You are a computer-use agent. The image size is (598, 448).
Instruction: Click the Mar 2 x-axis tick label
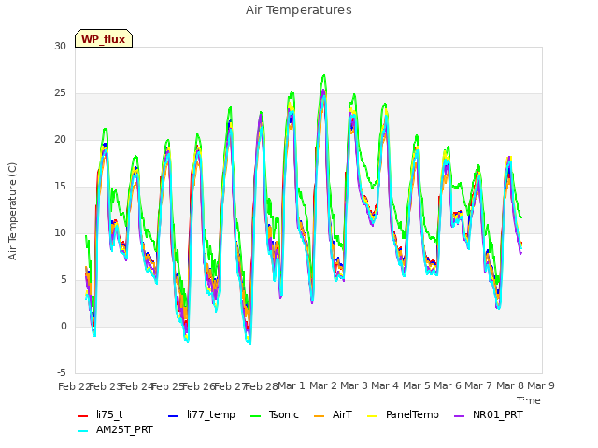[322, 385]
